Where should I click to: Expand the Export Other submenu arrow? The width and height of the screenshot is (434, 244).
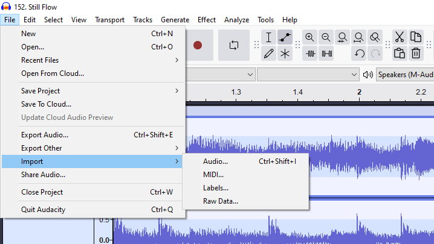pos(177,148)
